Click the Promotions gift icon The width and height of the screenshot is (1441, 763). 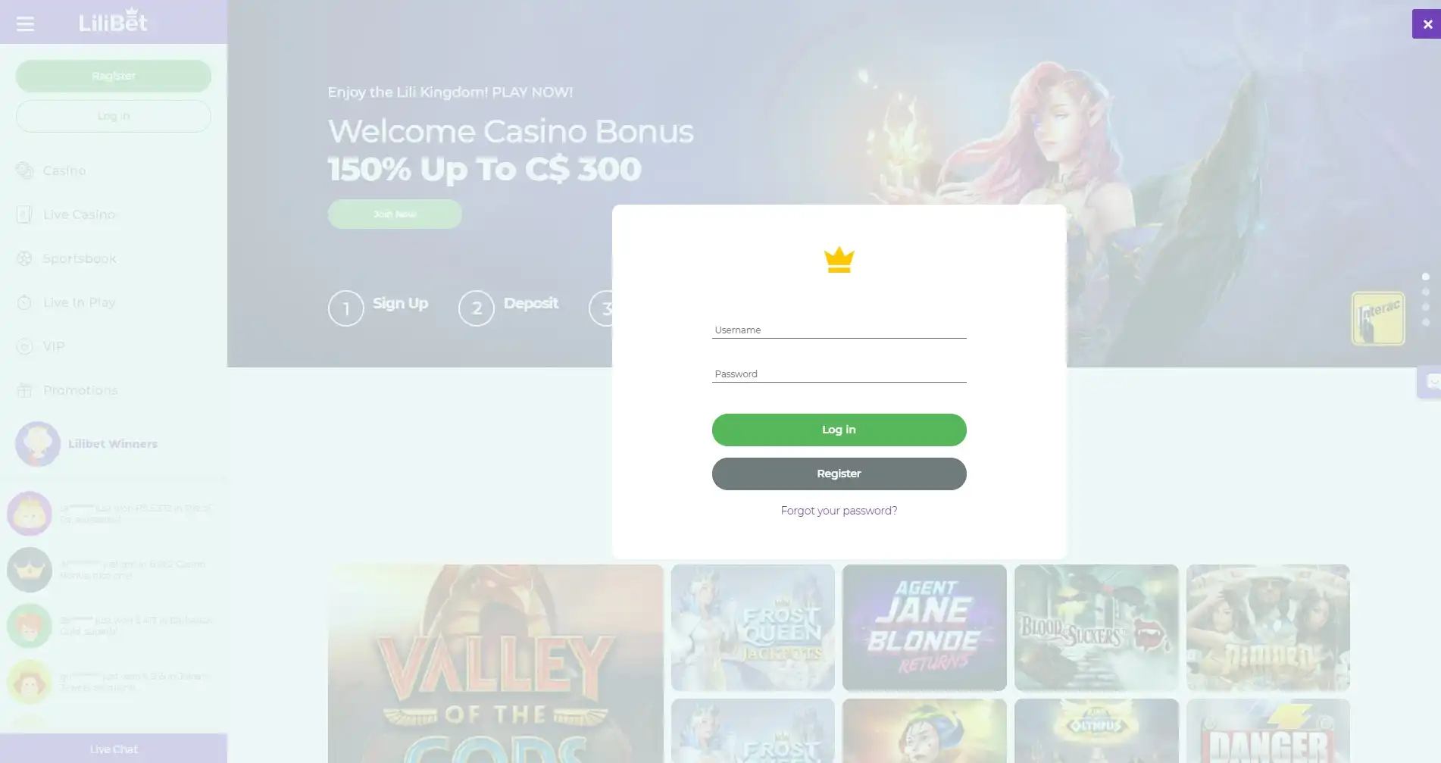click(x=24, y=390)
